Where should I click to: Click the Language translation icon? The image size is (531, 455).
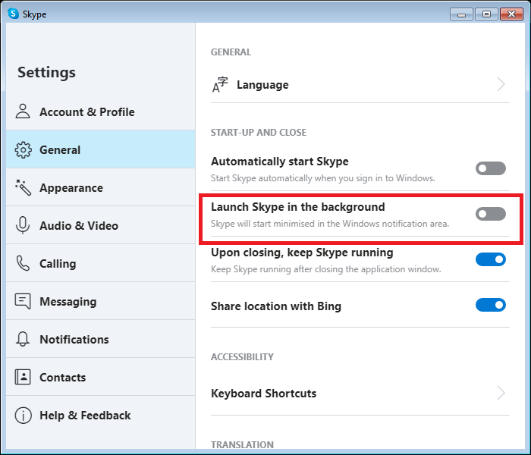pos(220,85)
